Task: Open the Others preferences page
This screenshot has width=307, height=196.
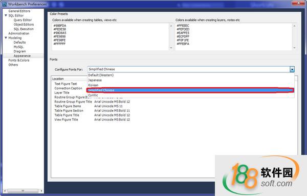Action: (13, 65)
